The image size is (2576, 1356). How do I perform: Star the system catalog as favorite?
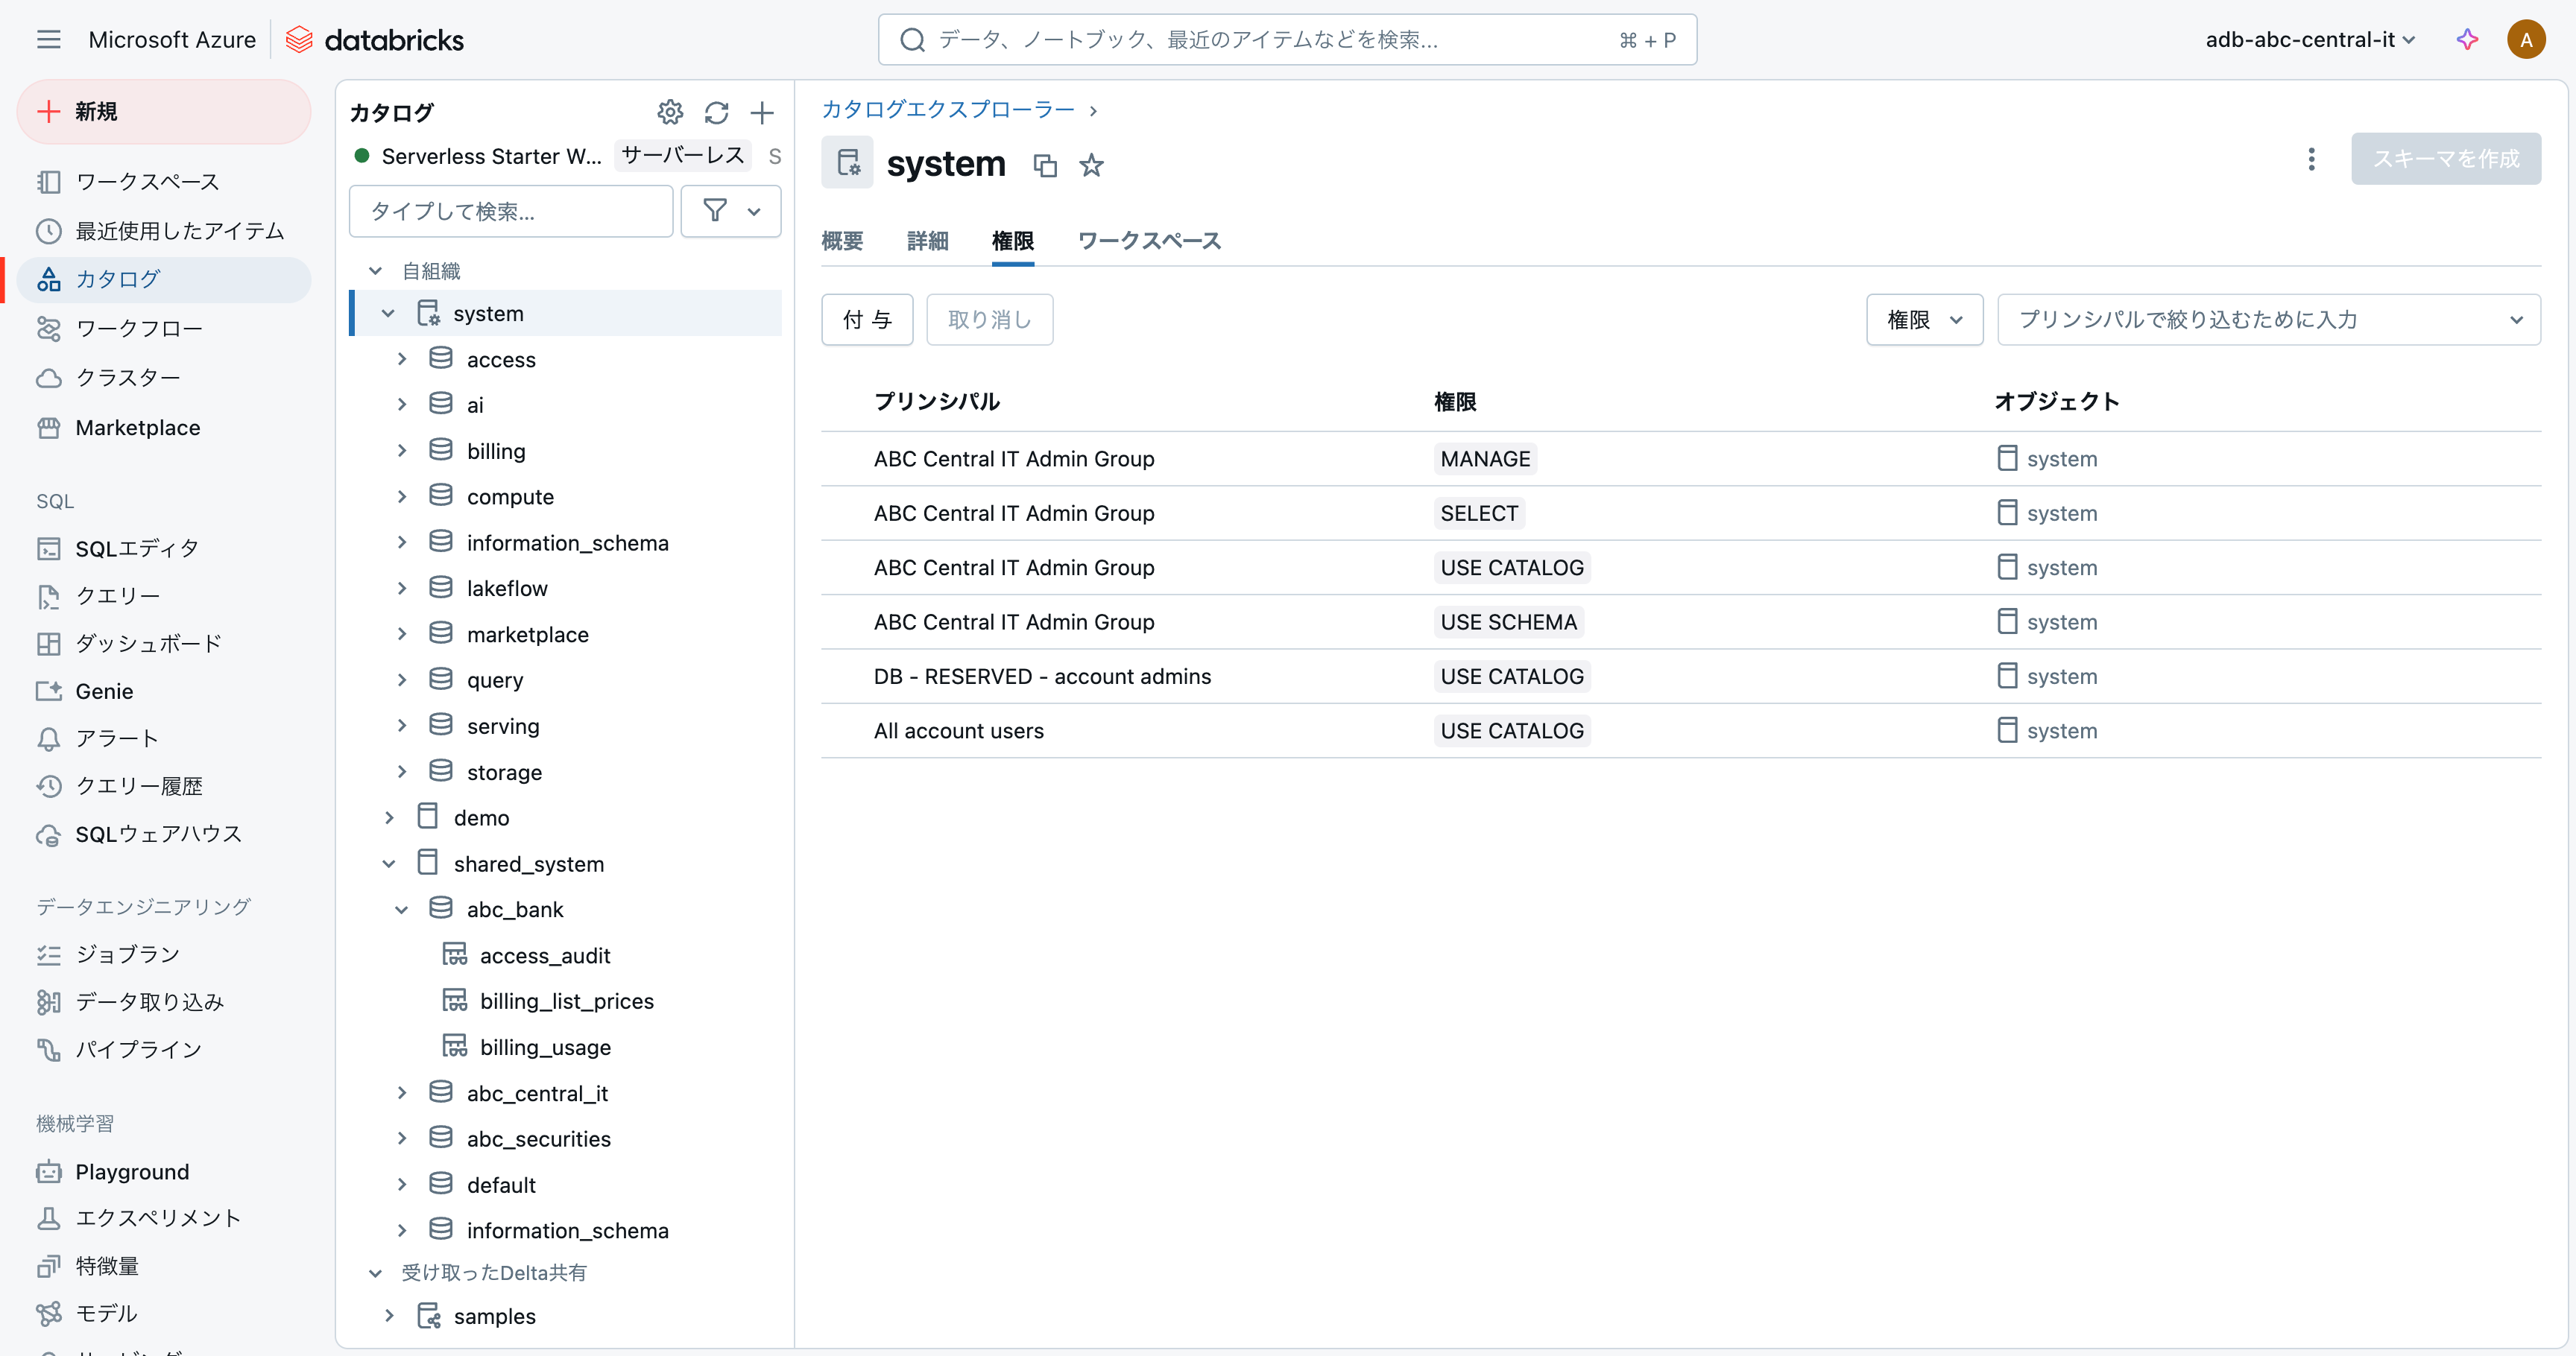pos(1091,165)
